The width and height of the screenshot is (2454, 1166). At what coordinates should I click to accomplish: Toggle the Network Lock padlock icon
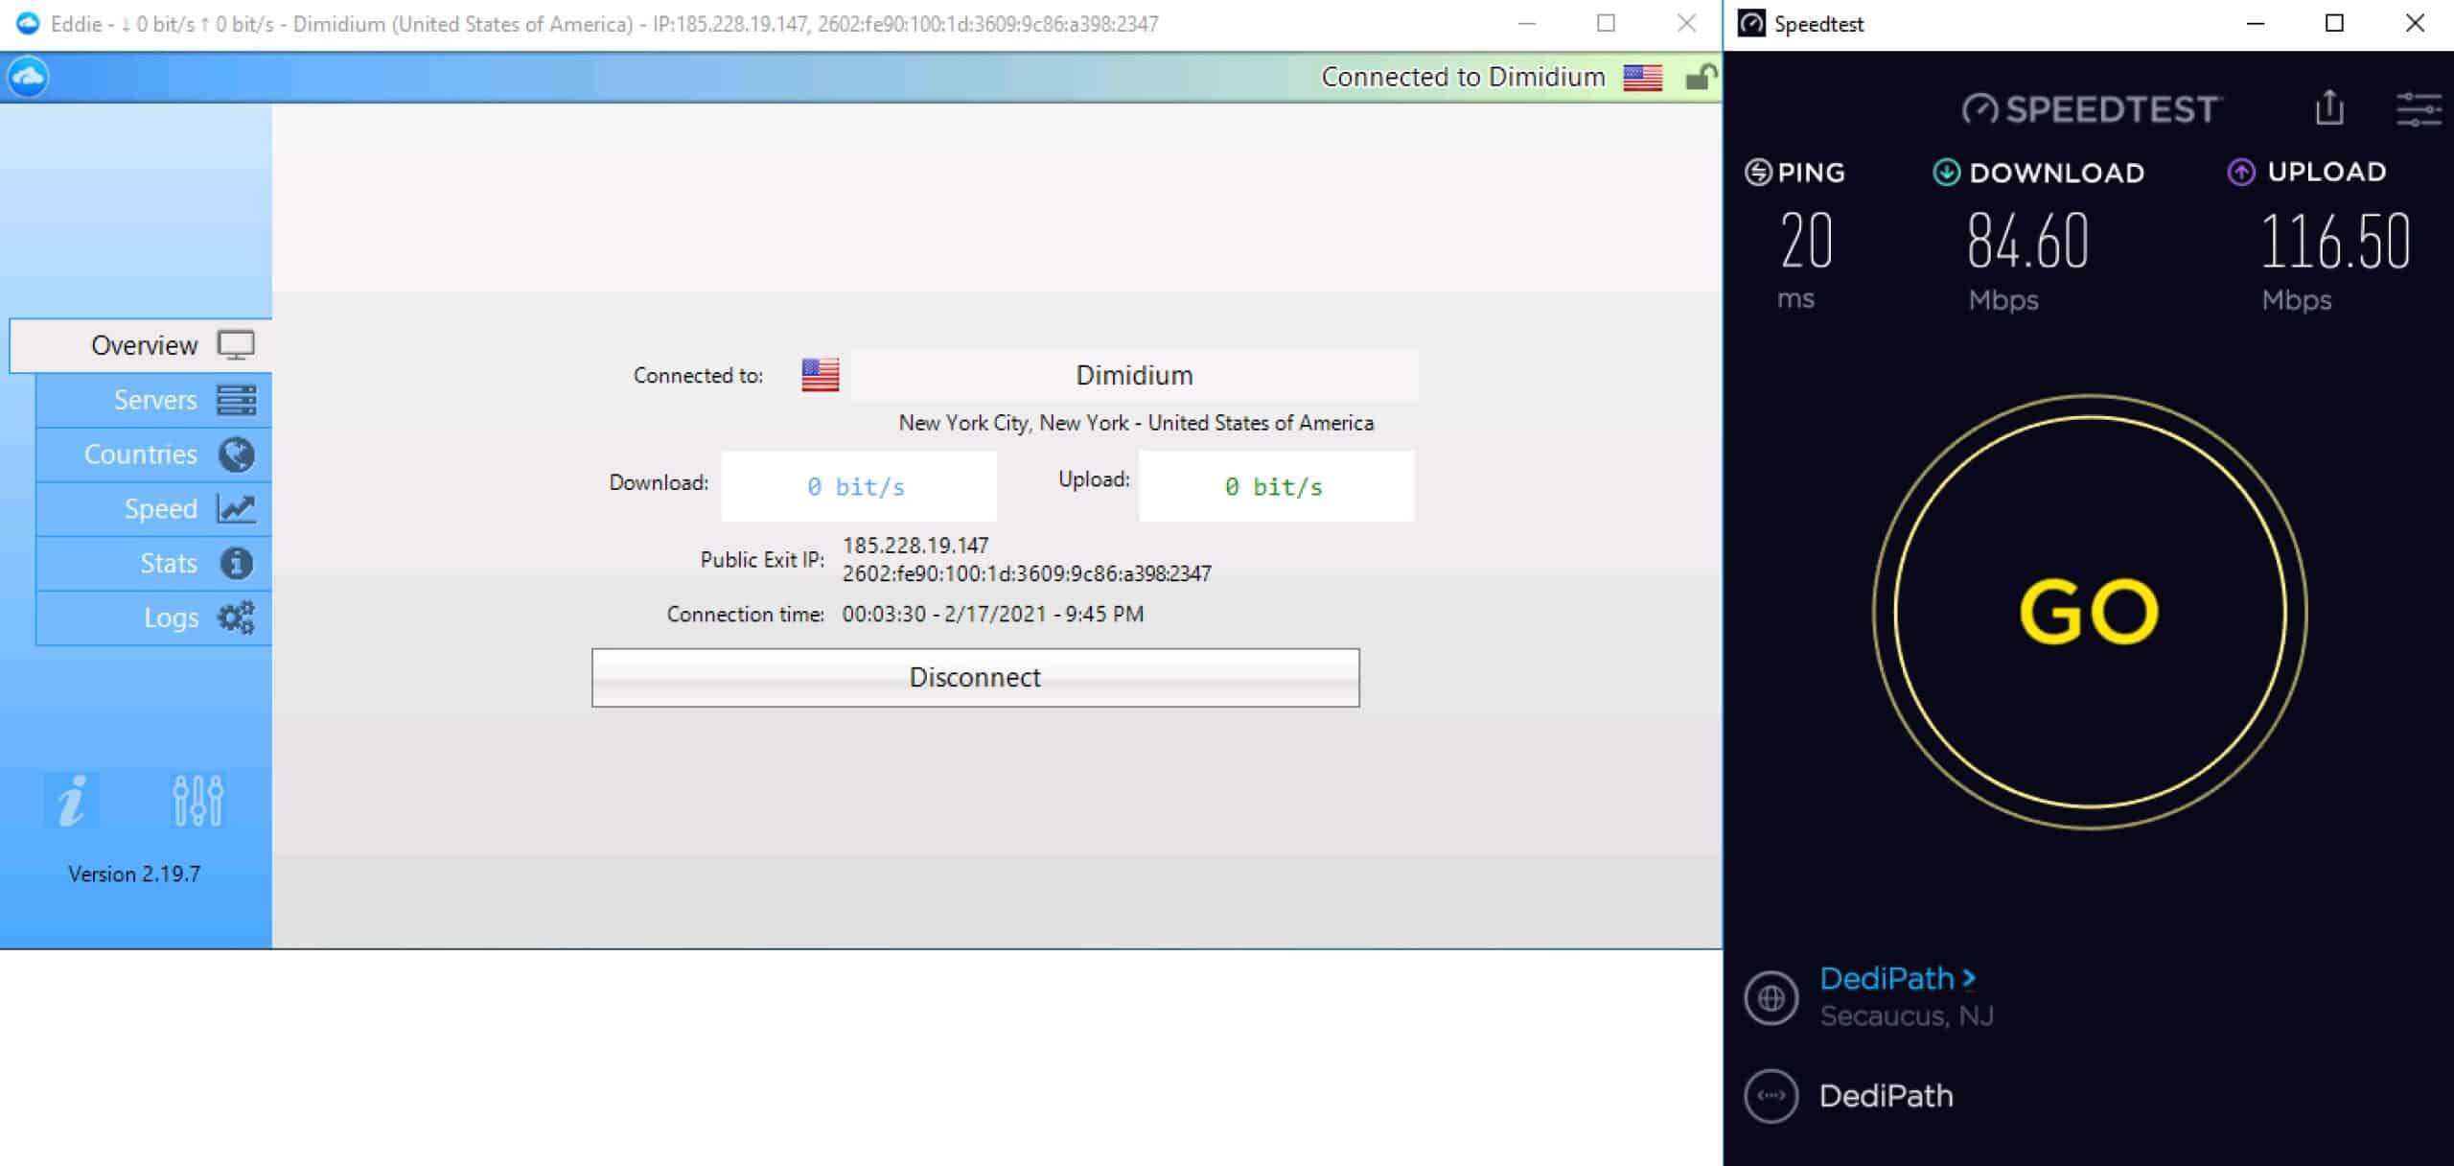coord(1701,77)
